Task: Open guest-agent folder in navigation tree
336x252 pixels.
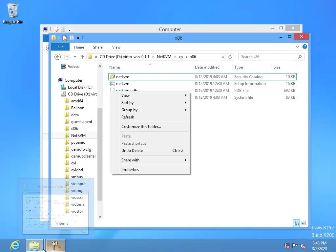Action: point(82,122)
